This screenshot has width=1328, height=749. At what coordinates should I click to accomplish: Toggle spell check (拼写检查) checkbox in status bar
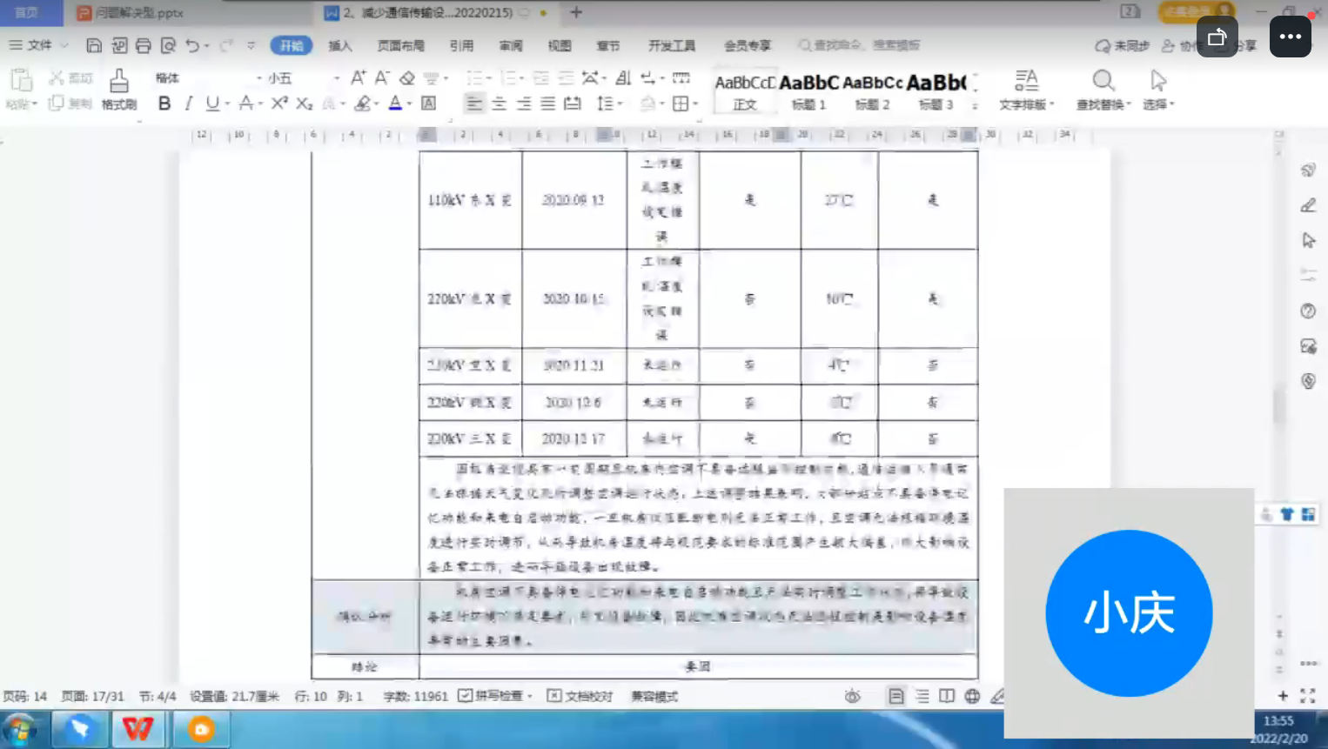point(466,696)
